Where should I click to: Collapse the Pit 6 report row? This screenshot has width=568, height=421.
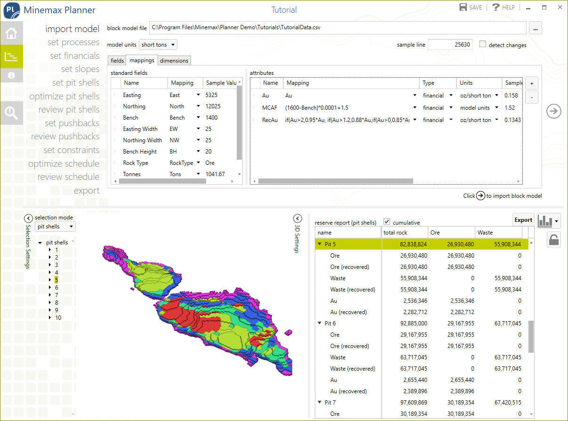[320, 324]
